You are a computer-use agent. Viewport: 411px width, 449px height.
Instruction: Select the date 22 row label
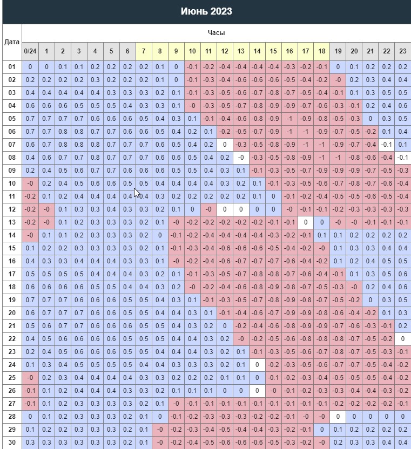tap(11, 339)
